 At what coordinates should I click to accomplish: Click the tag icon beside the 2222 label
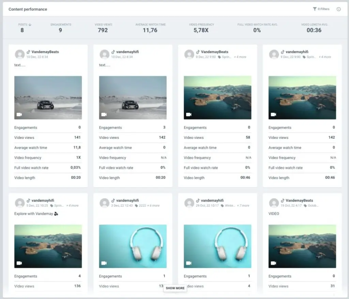pos(136,206)
